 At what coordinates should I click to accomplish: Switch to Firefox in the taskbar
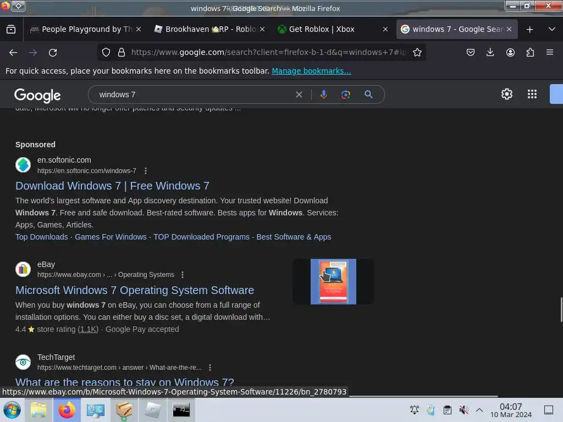tap(67, 410)
